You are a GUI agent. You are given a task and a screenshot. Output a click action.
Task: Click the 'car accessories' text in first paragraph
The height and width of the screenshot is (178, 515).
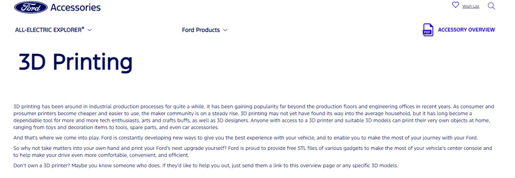[x=199, y=128]
